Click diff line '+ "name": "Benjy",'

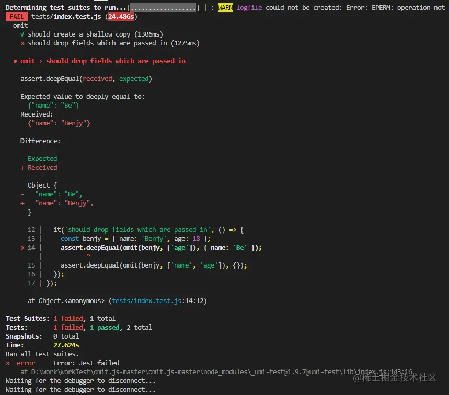[x=57, y=203]
